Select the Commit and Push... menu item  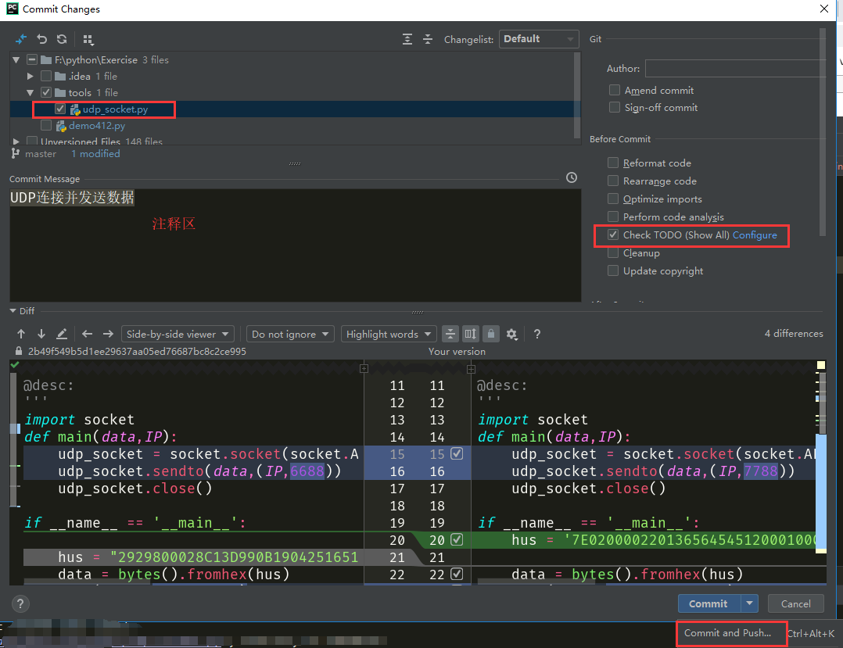727,633
